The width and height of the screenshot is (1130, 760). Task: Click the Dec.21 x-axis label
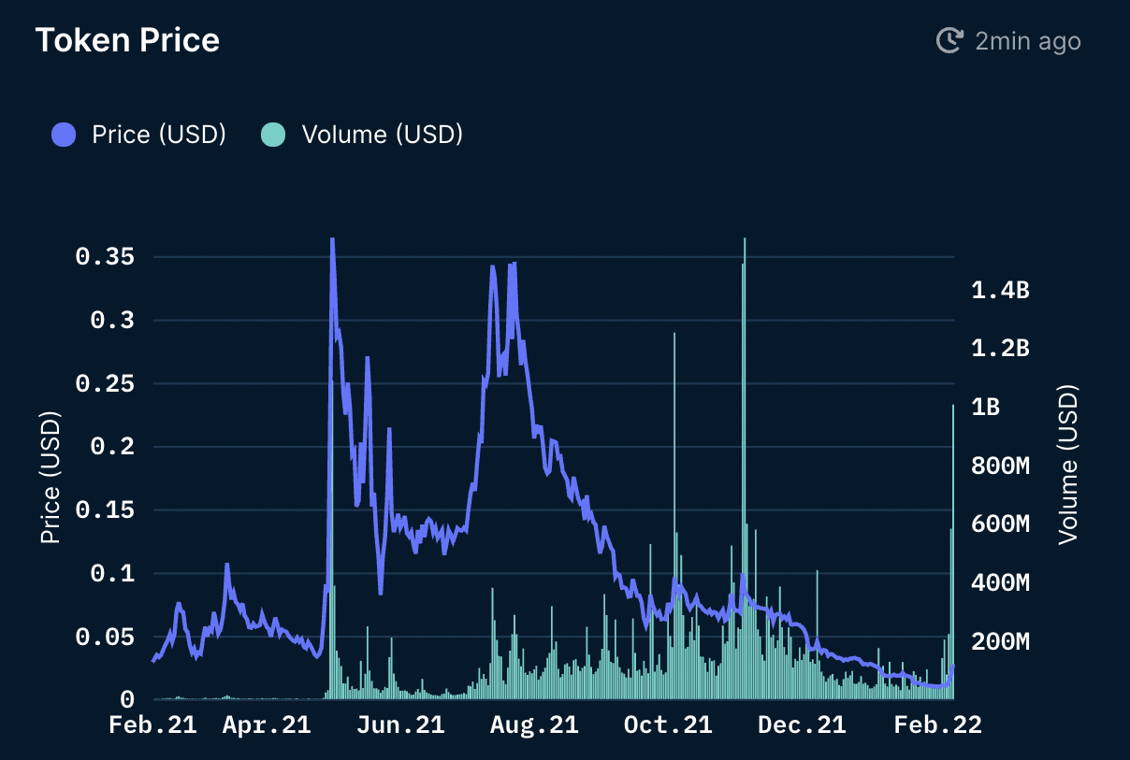pyautogui.click(x=802, y=725)
